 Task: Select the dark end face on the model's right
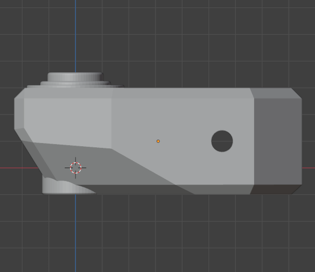pyautogui.click(x=278, y=141)
